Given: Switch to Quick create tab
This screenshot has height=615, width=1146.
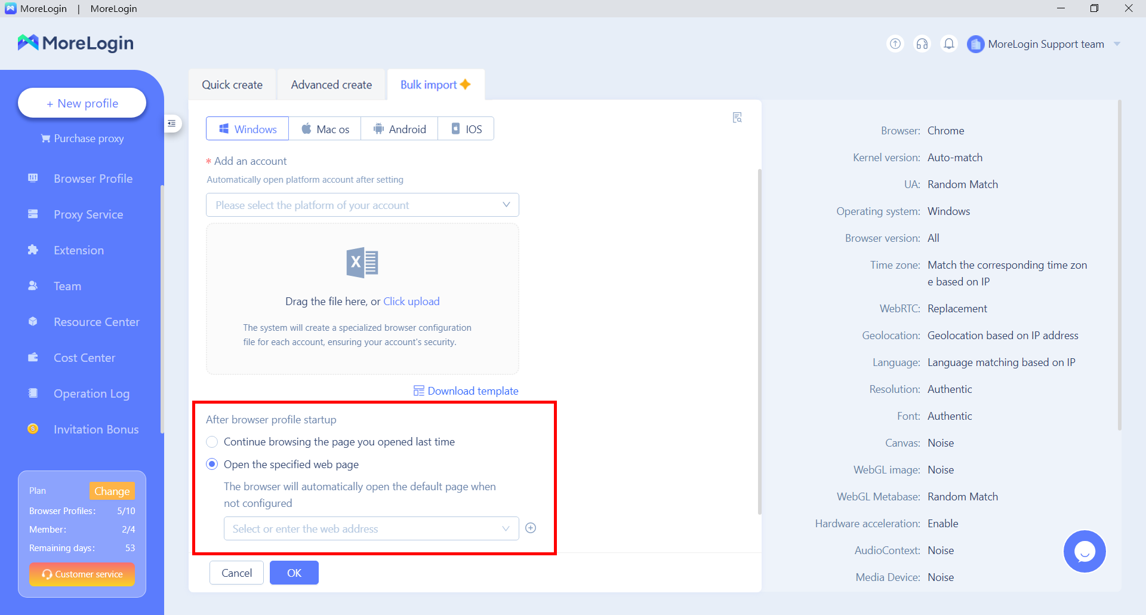Looking at the screenshot, I should click(232, 85).
